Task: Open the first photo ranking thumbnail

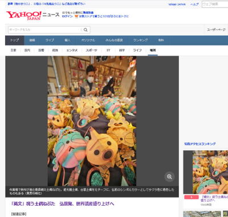Action: pos(206,172)
